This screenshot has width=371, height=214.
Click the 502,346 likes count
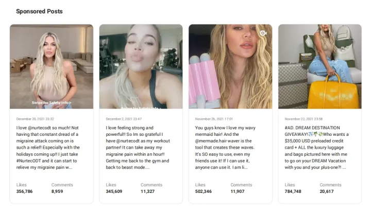click(x=203, y=191)
